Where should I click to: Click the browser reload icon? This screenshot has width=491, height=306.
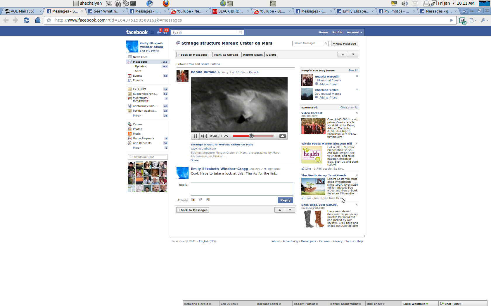coord(27,20)
